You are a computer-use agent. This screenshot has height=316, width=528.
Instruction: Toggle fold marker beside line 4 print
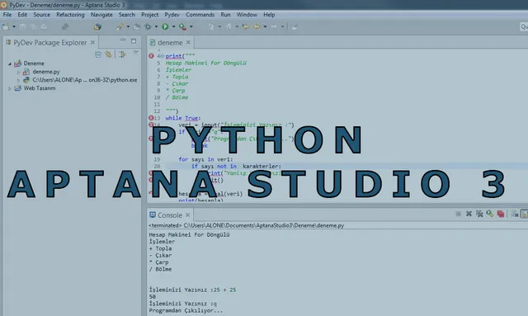(163, 56)
